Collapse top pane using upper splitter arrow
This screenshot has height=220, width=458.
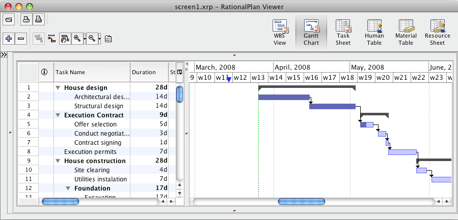point(234,55)
